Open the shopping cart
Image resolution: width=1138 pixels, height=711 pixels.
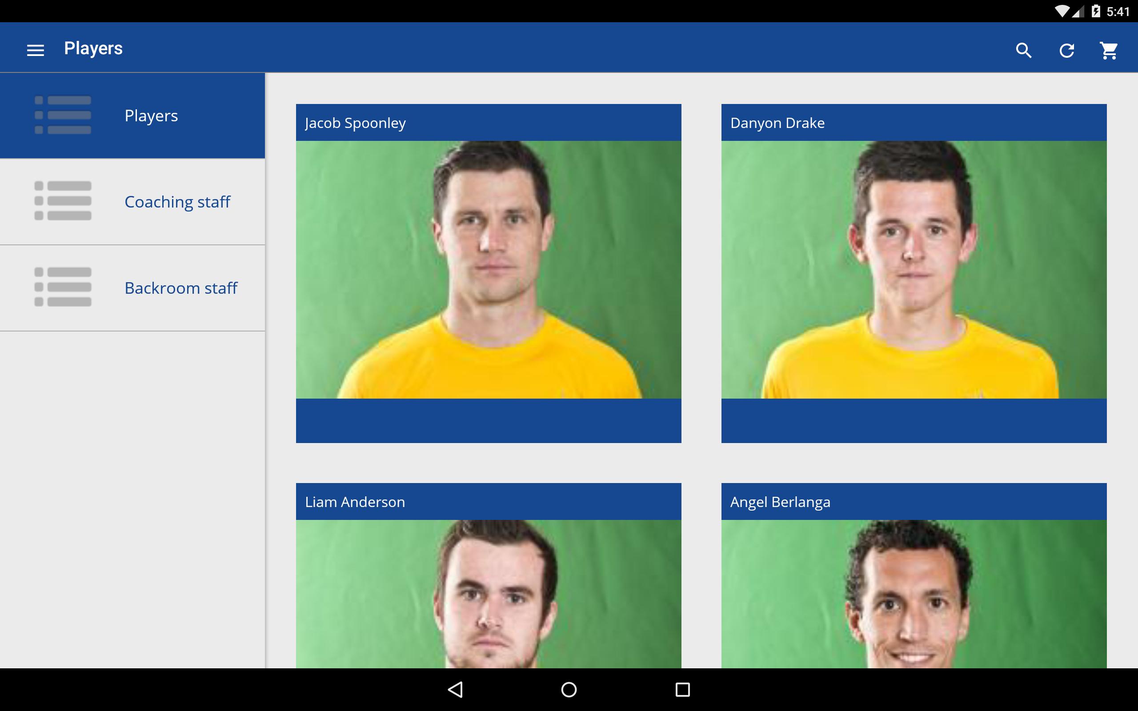point(1109,50)
